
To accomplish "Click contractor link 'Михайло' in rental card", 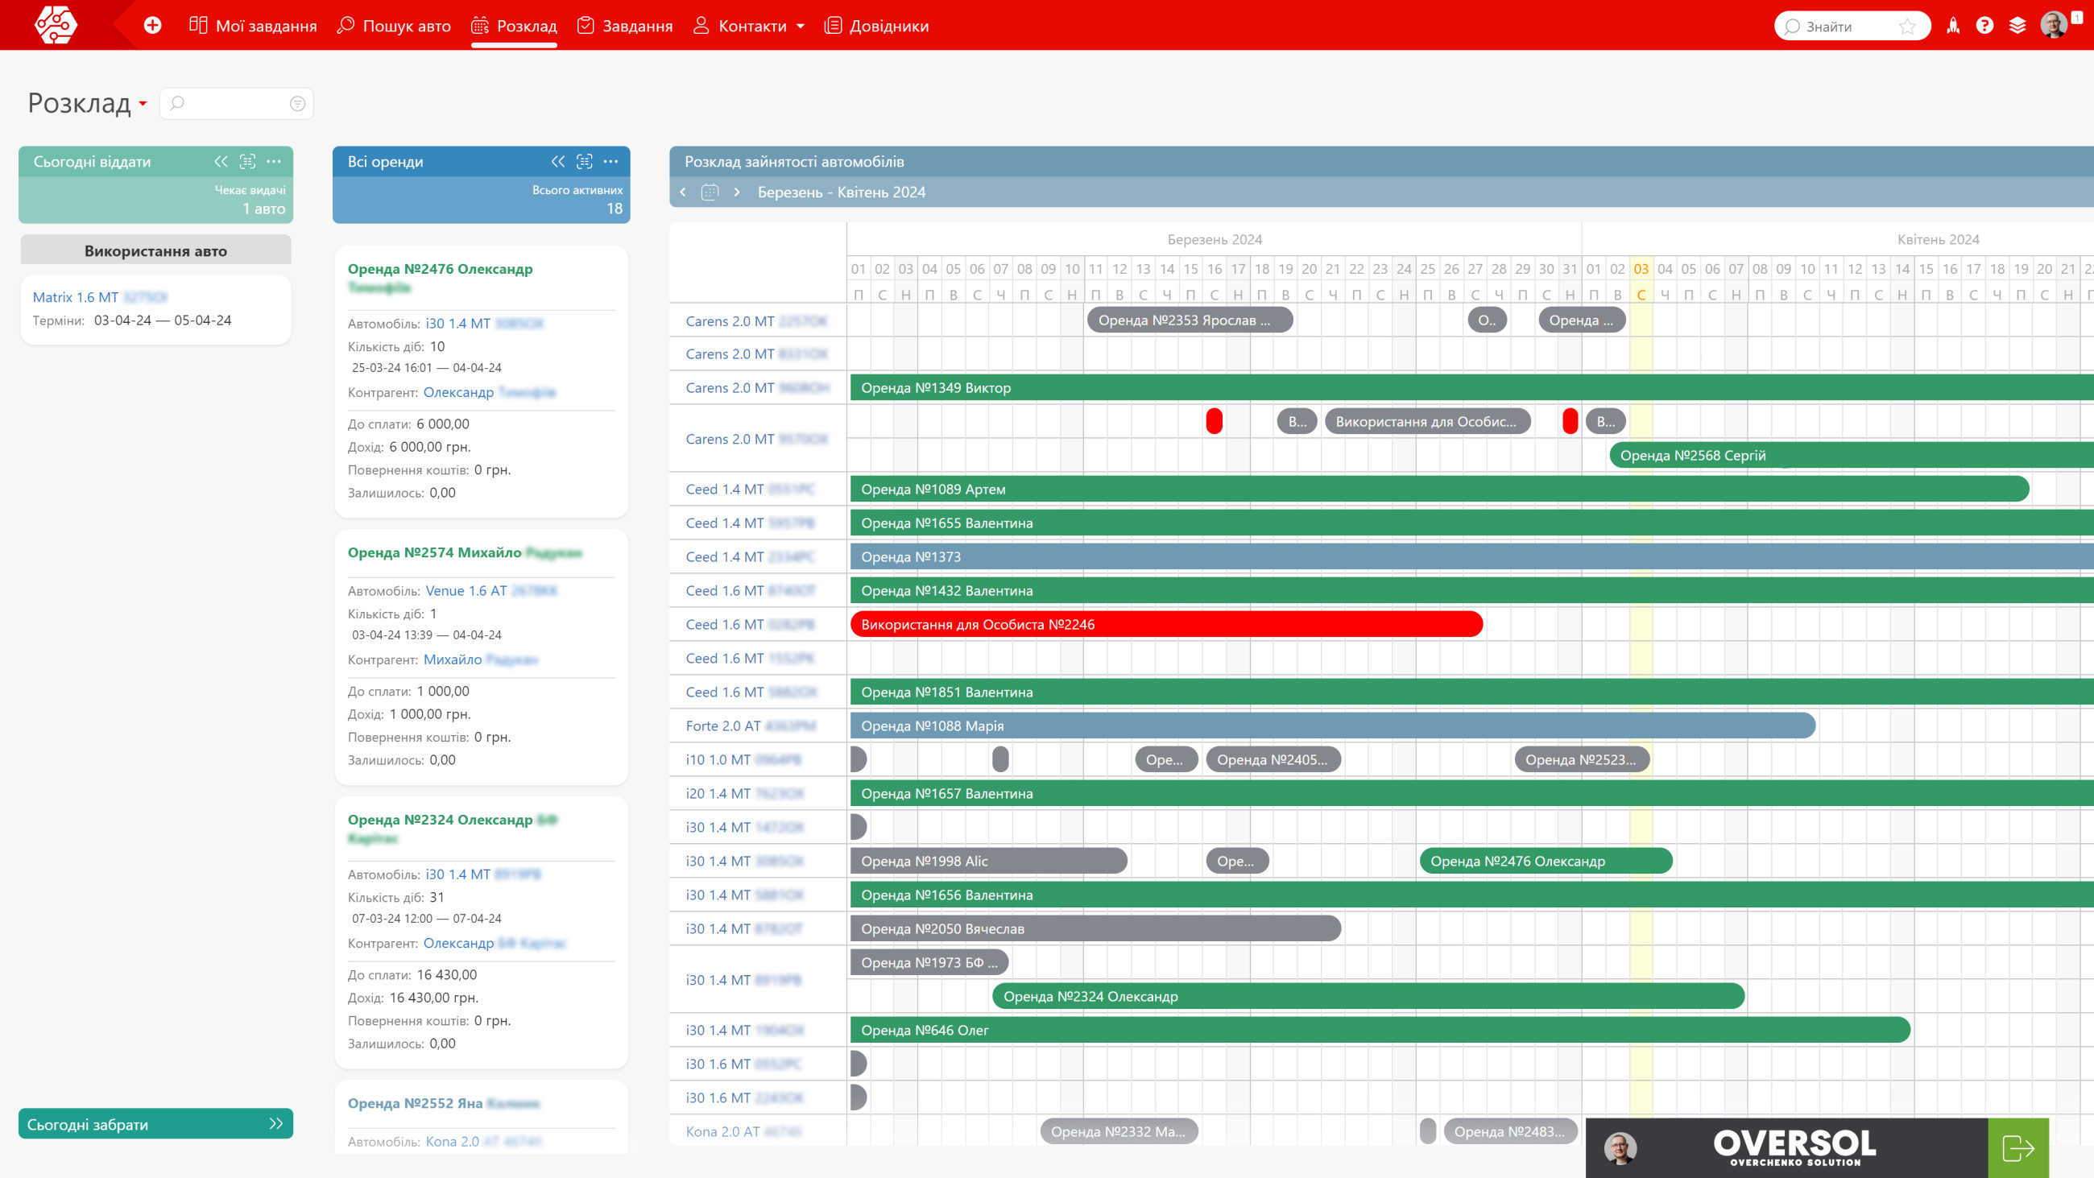I will pyautogui.click(x=452, y=659).
